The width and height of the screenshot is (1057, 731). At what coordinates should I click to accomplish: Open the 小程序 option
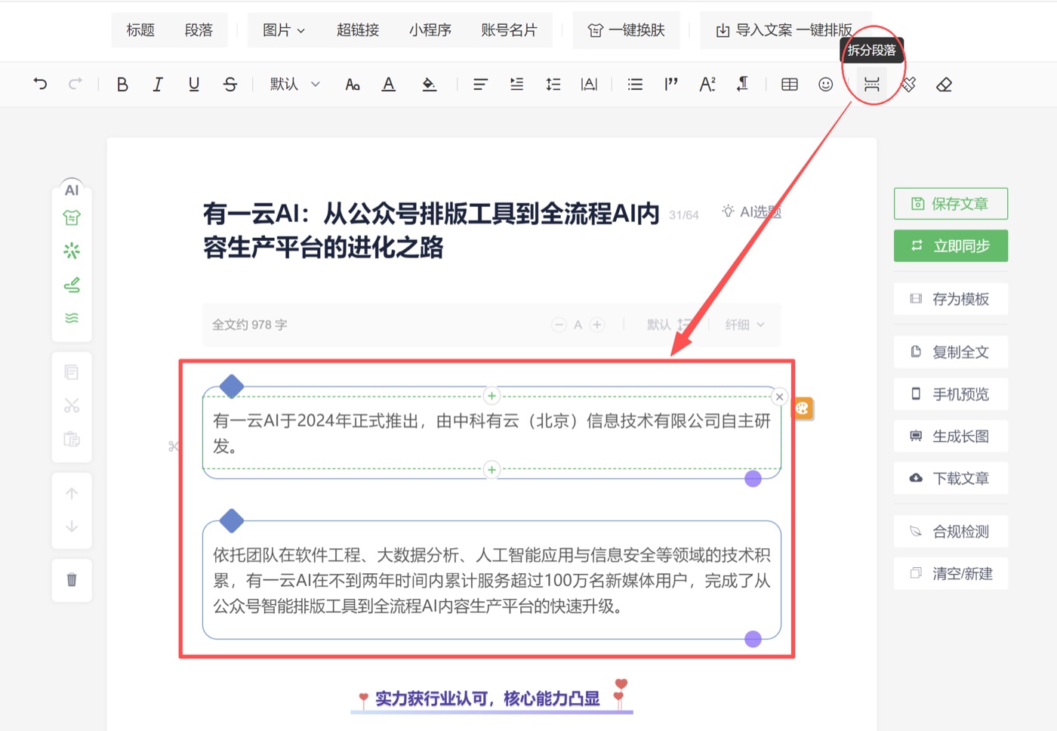tap(430, 30)
